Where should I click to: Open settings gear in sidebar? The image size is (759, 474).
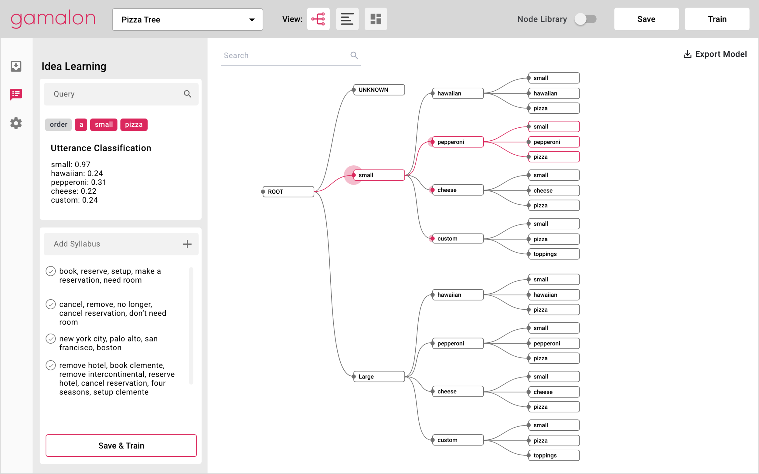16,123
